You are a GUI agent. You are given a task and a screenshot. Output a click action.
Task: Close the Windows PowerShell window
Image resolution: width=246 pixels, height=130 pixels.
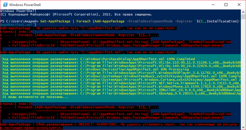tap(239, 5)
